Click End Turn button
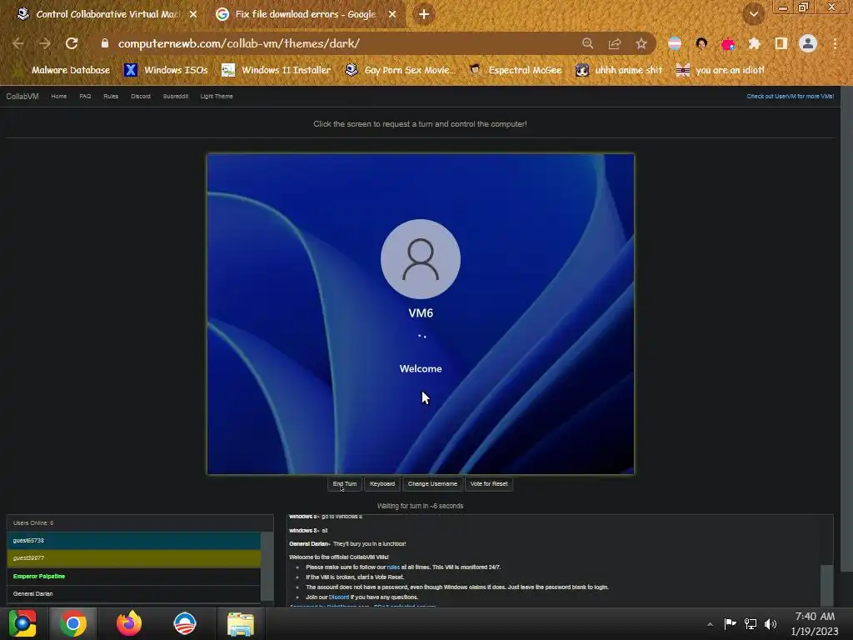 [345, 484]
